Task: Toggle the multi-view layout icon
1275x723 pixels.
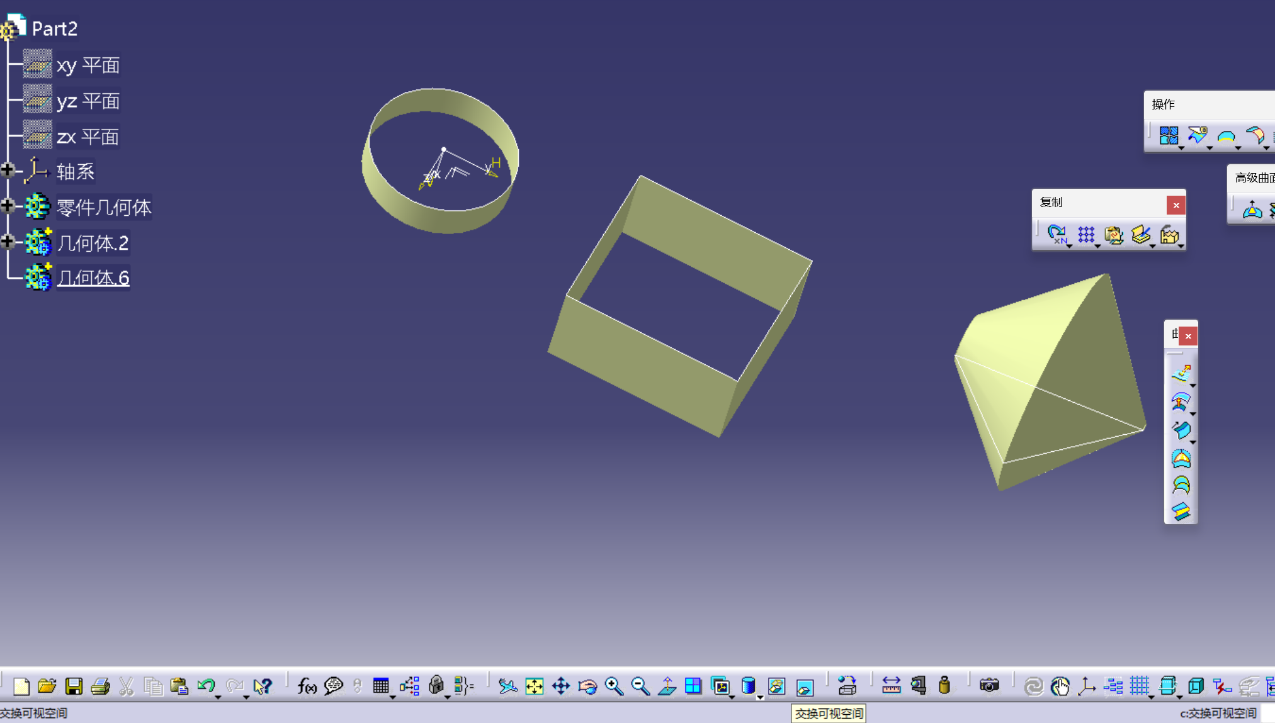Action: (693, 686)
